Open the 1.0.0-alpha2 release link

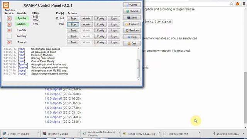pyautogui.click(x=53, y=117)
